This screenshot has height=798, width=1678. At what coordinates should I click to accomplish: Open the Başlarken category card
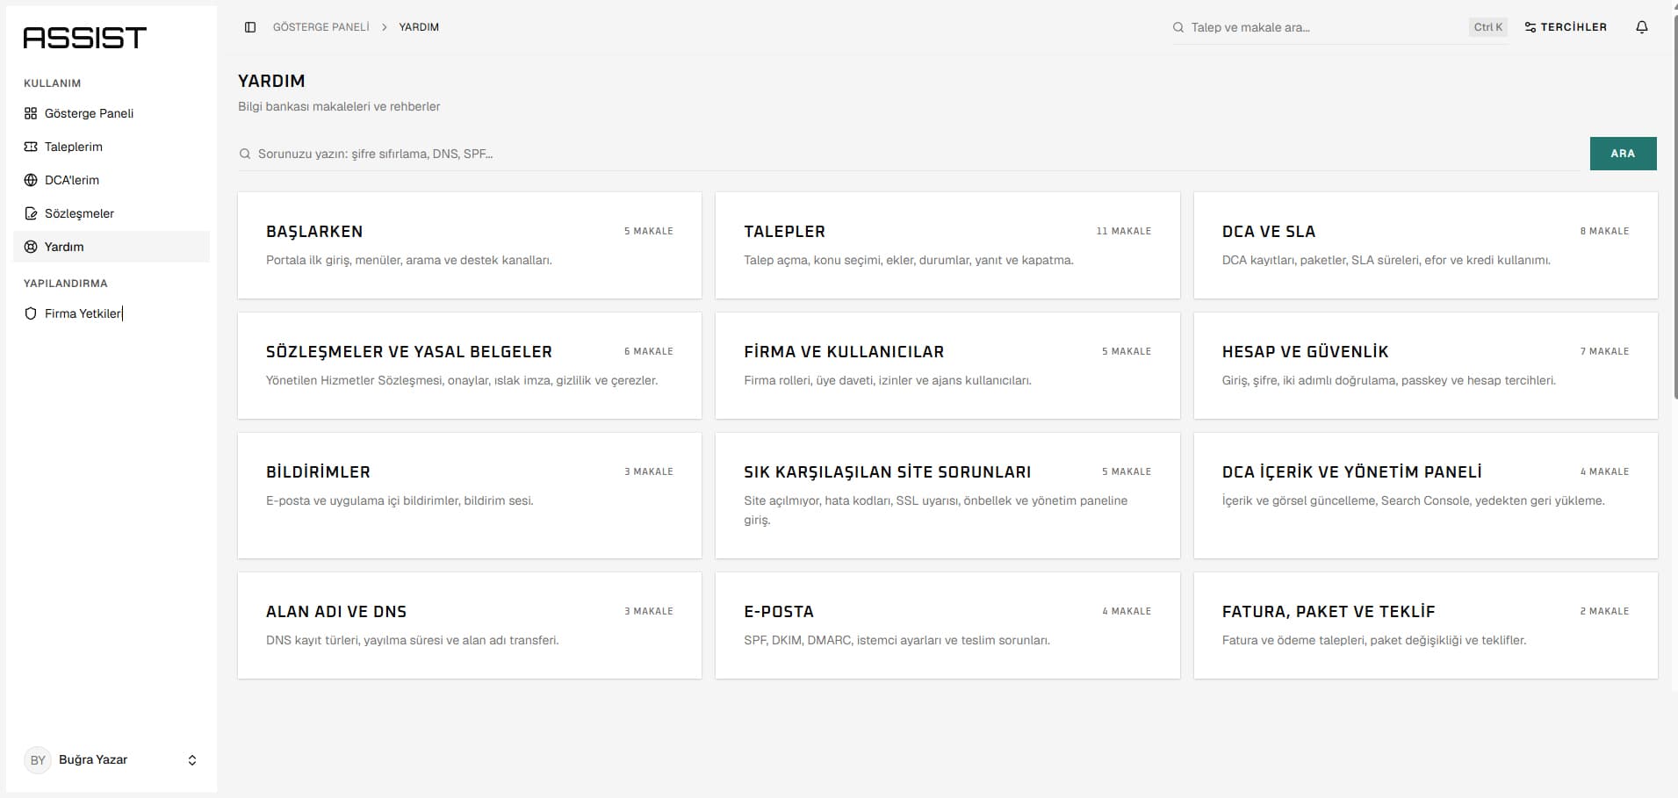470,245
